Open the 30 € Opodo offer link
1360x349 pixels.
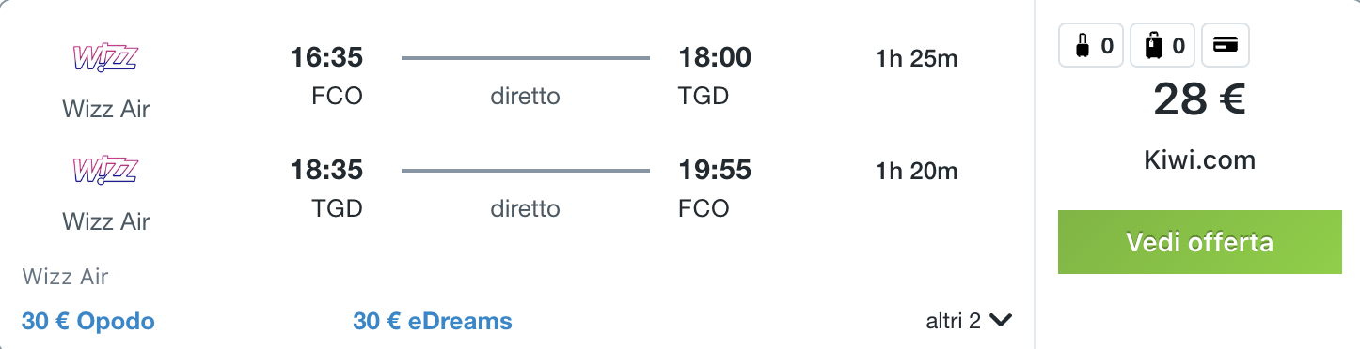(88, 322)
